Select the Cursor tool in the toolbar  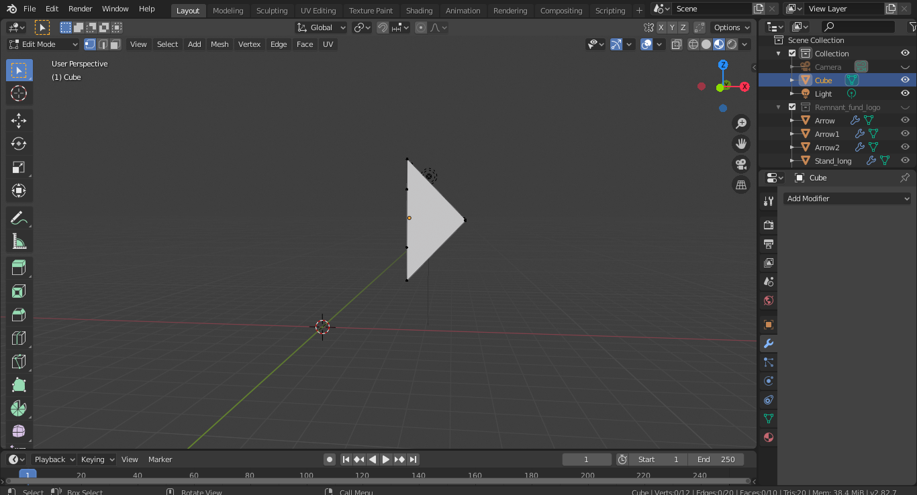tap(19, 93)
